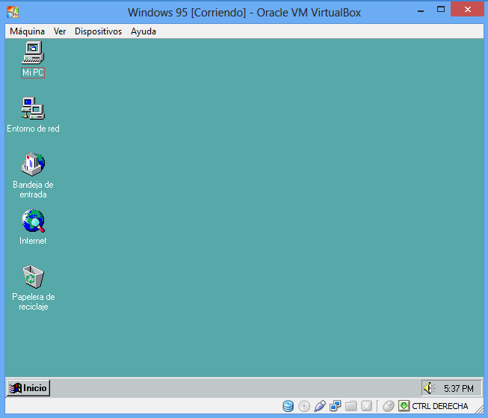Viewport: 488px width, 418px height.
Task: Click the USB devices status icon
Action: pos(320,406)
